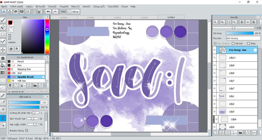Select the Pencil brush
This screenshot has height=140, width=262.
26,61
